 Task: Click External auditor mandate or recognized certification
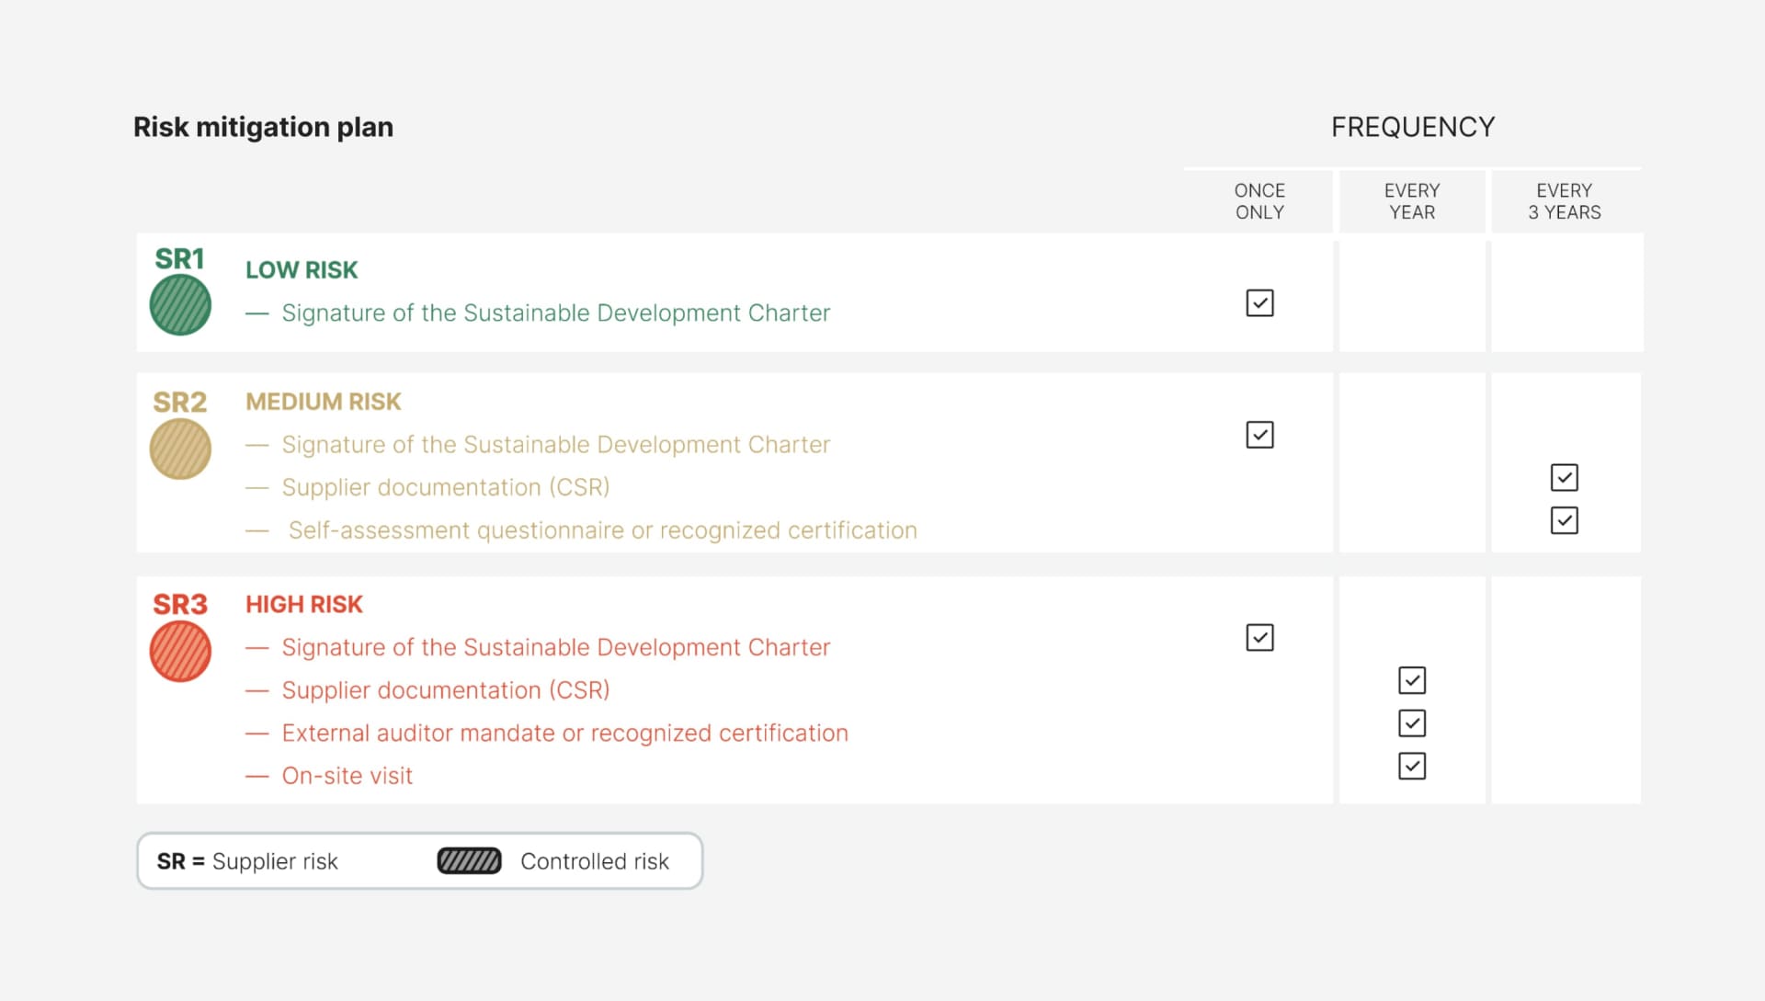564,733
